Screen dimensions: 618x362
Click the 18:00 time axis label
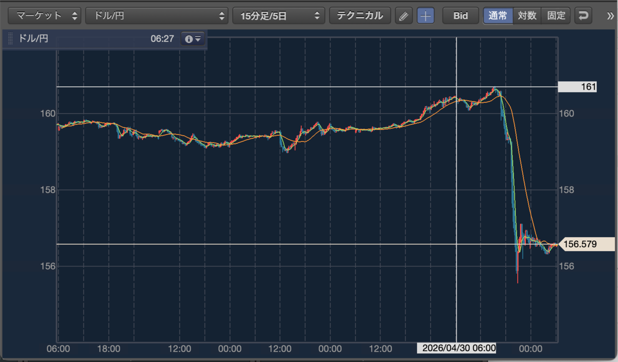pyautogui.click(x=109, y=349)
